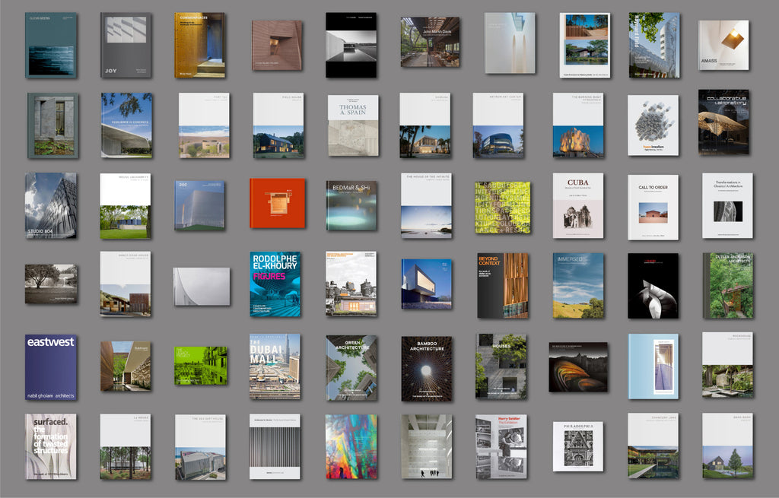Open the Harry Seidler exhibition book
779x498 pixels.
click(501, 447)
